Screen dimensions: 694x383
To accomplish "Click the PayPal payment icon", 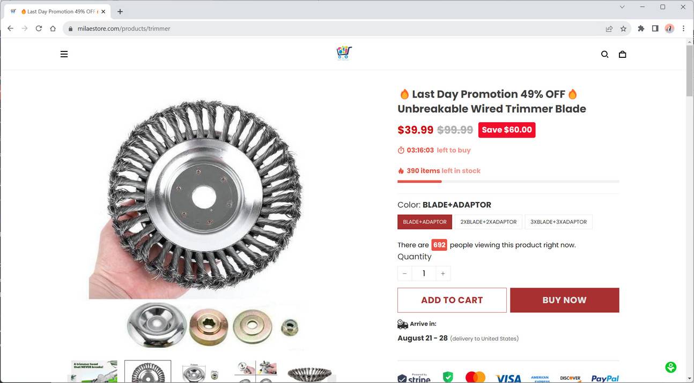I will pos(605,378).
